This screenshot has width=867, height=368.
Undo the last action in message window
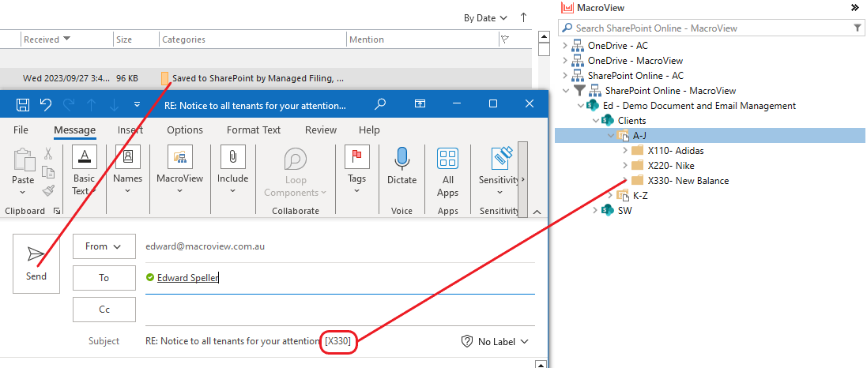[46, 104]
